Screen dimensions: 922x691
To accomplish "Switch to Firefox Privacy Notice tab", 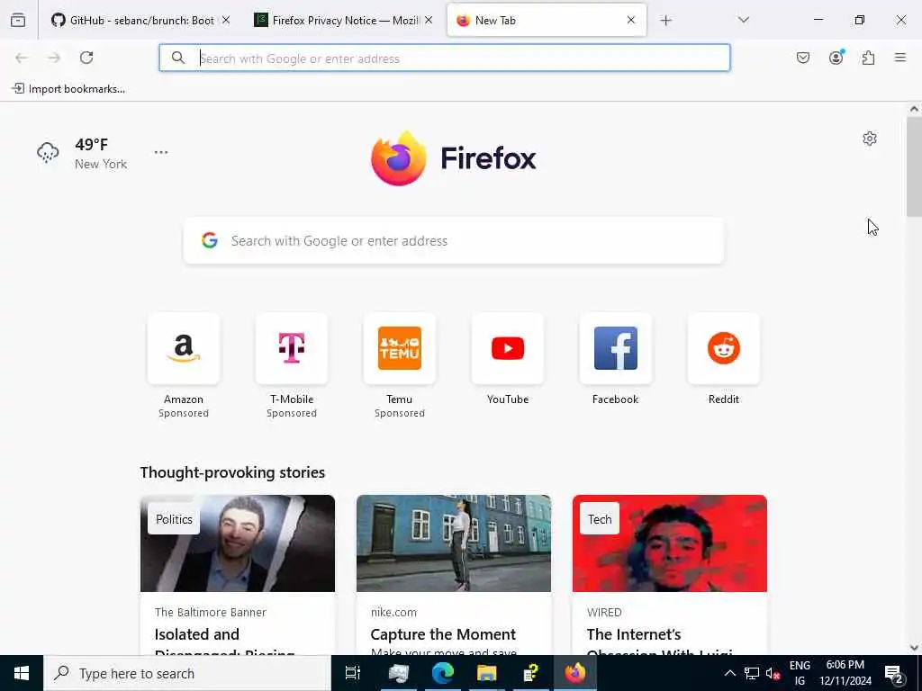I will pos(339,20).
